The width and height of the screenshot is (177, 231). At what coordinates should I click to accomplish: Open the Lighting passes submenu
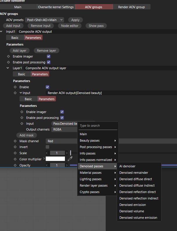click(97, 179)
